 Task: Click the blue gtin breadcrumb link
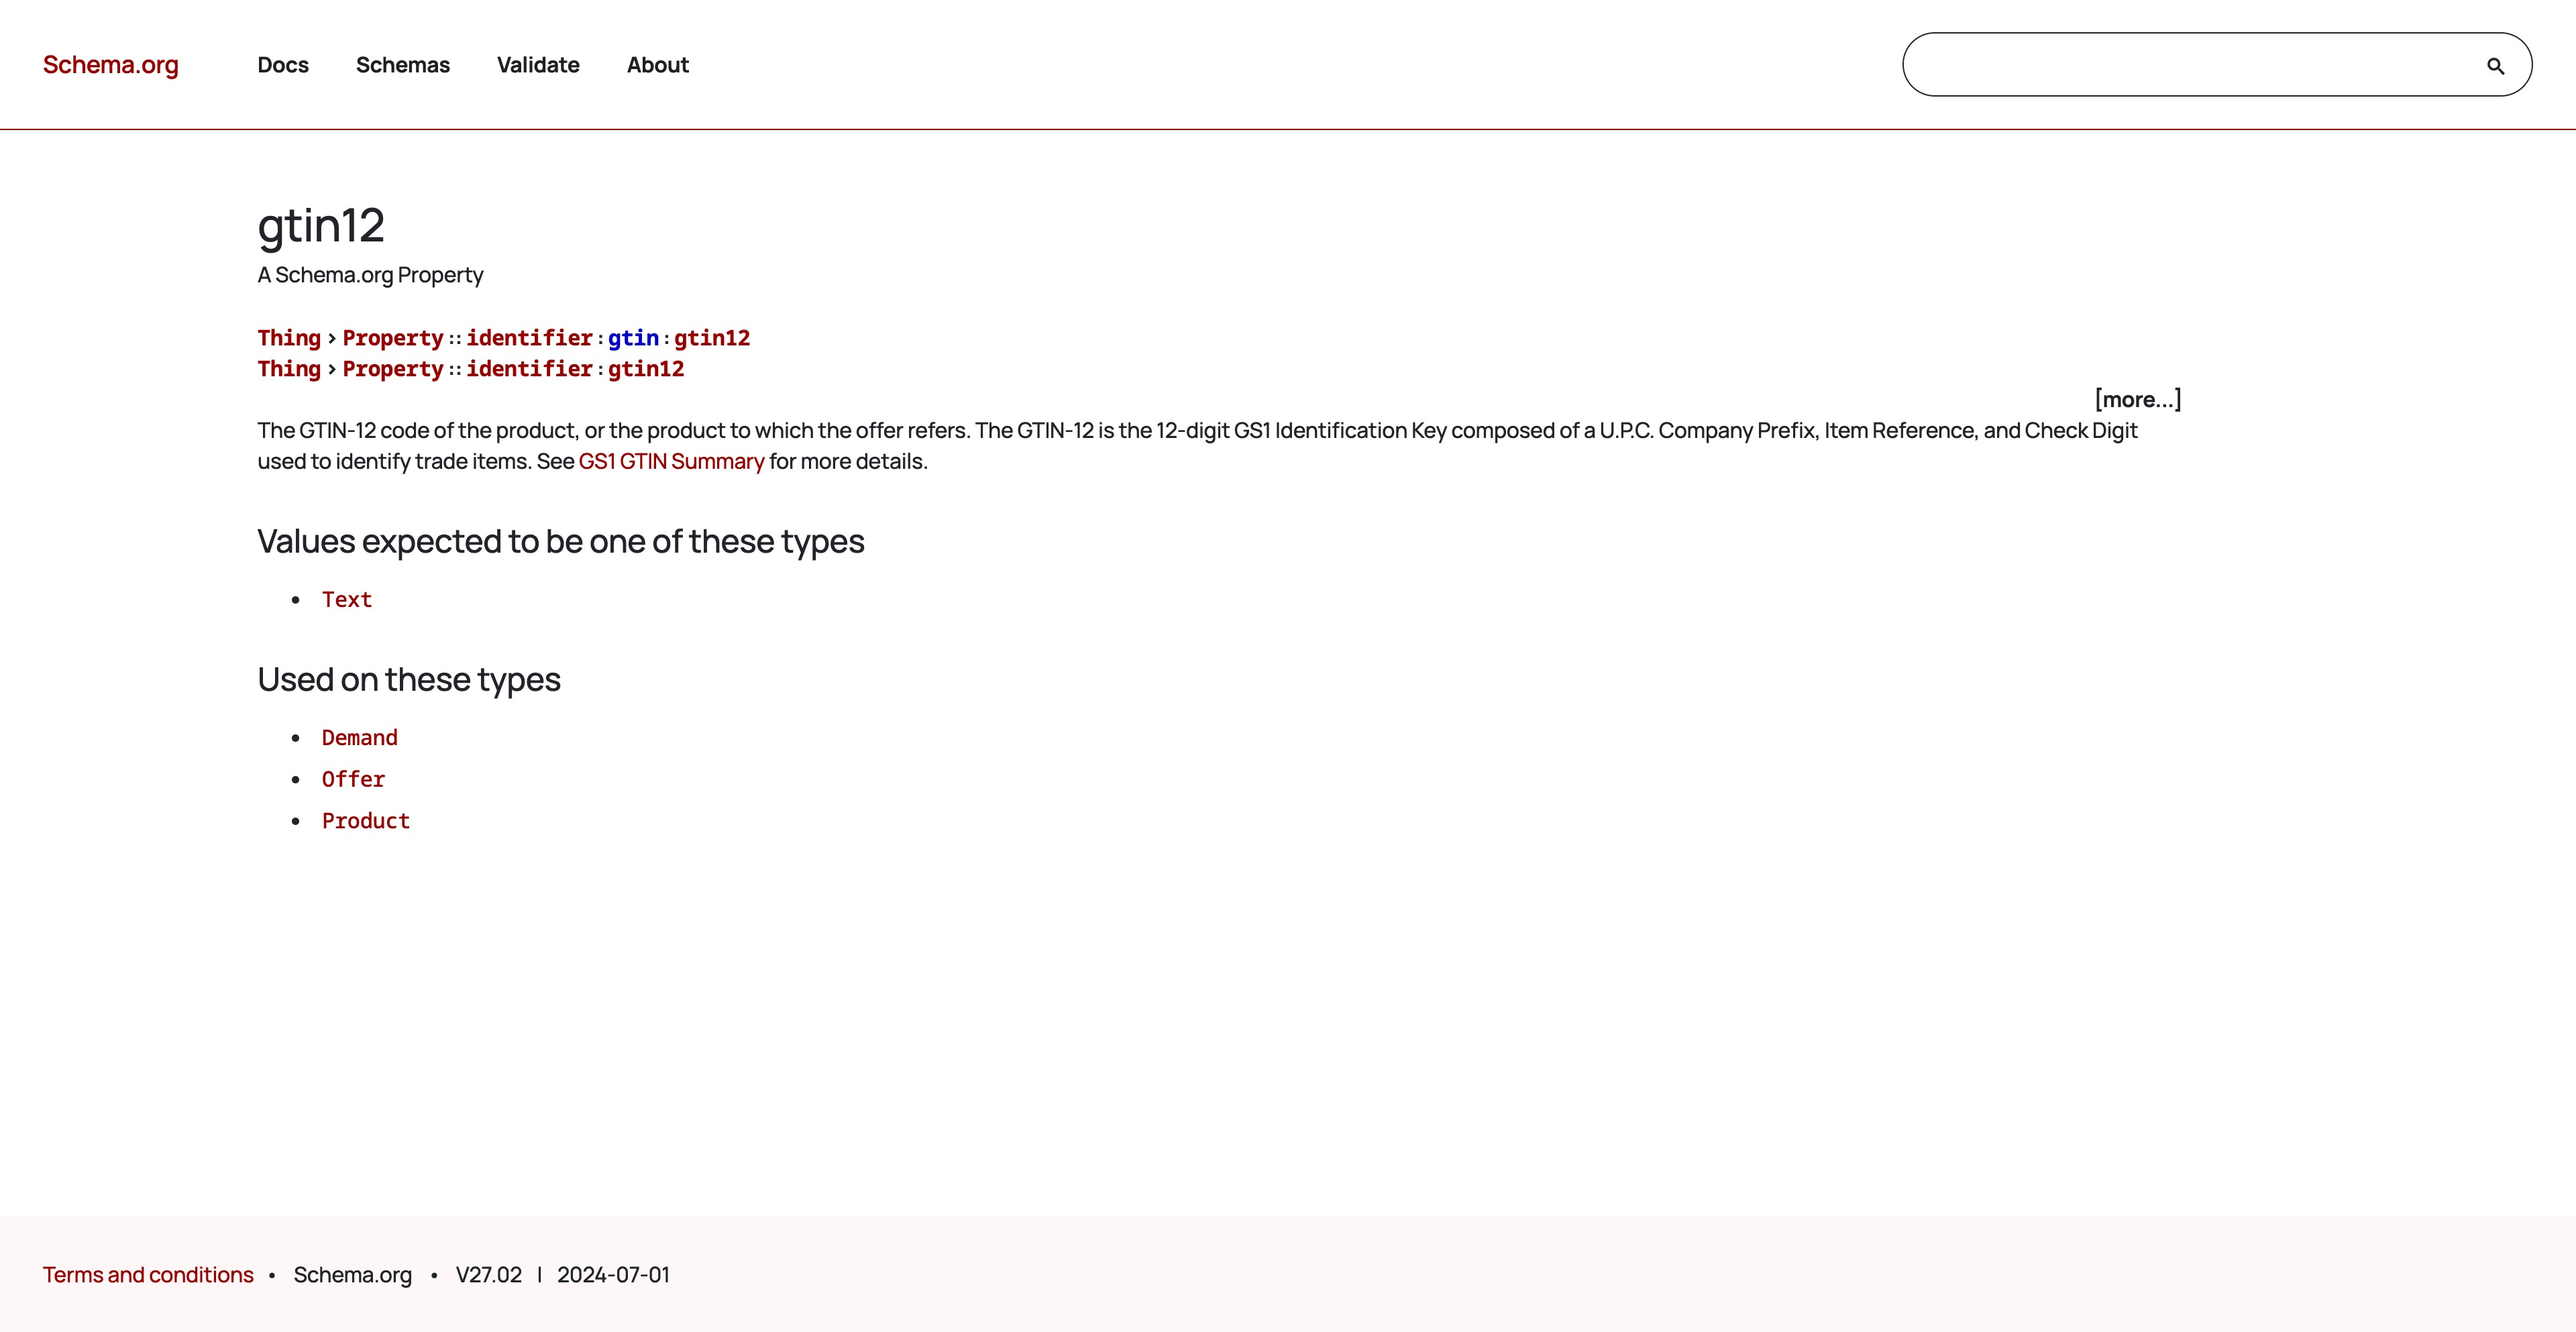633,338
